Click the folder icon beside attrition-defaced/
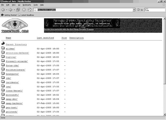 (3, 52)
